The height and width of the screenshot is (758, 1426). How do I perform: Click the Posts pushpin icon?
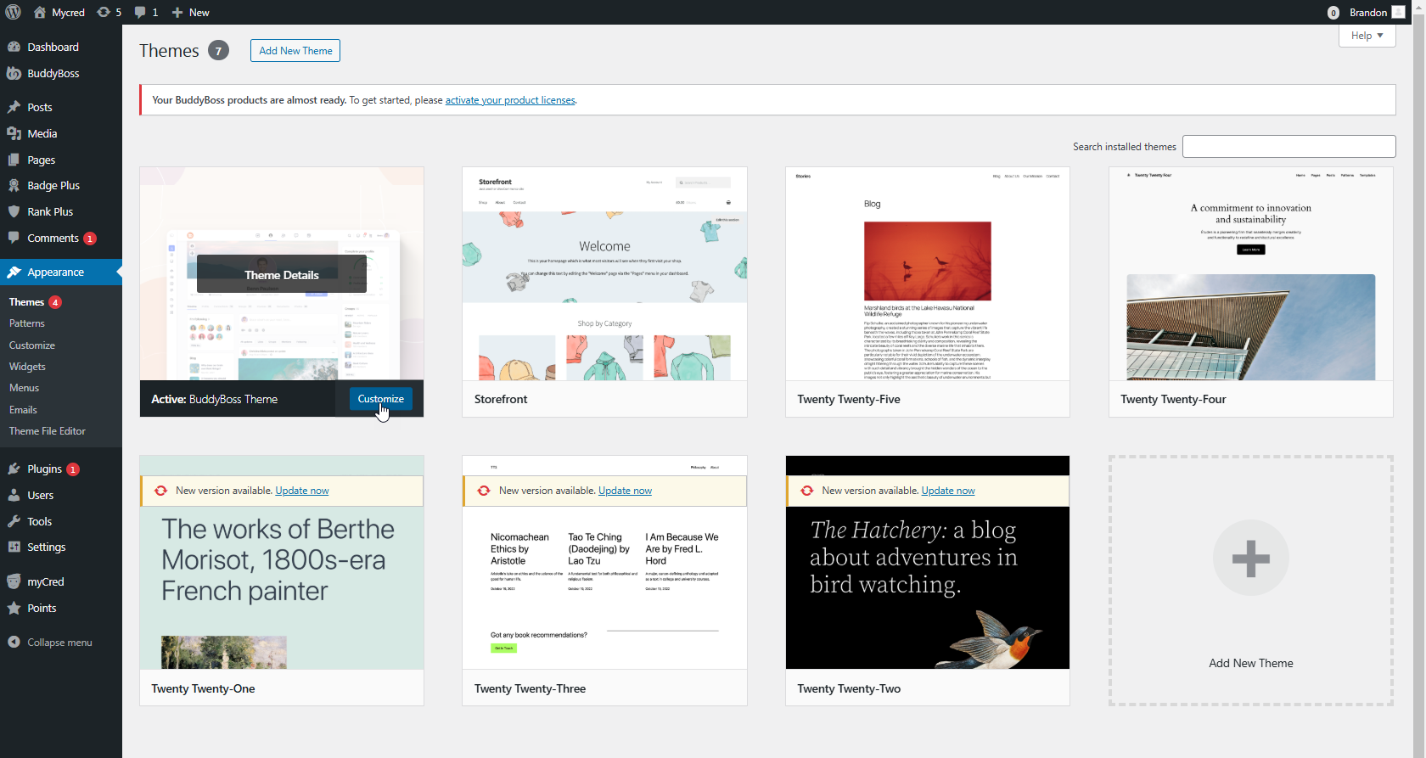pos(14,107)
